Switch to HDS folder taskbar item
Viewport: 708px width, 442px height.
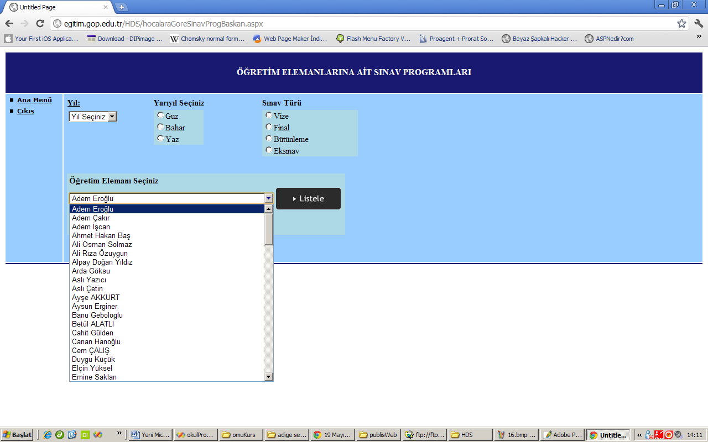tap(470, 435)
